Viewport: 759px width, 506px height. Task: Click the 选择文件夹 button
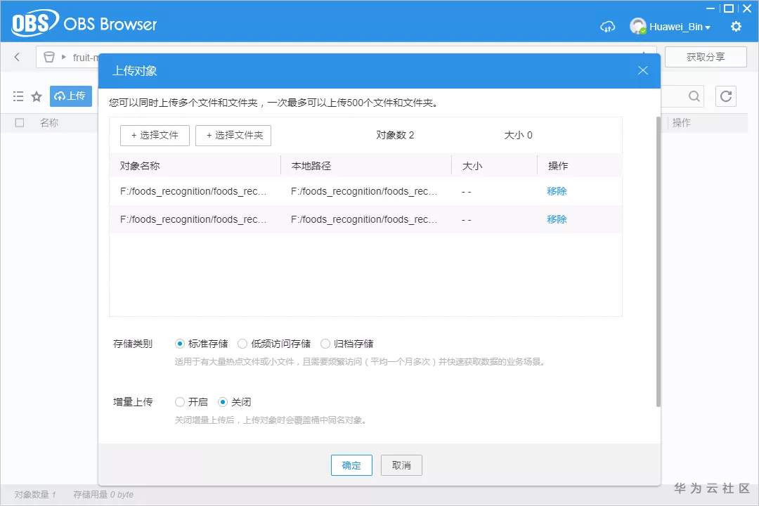pos(233,135)
